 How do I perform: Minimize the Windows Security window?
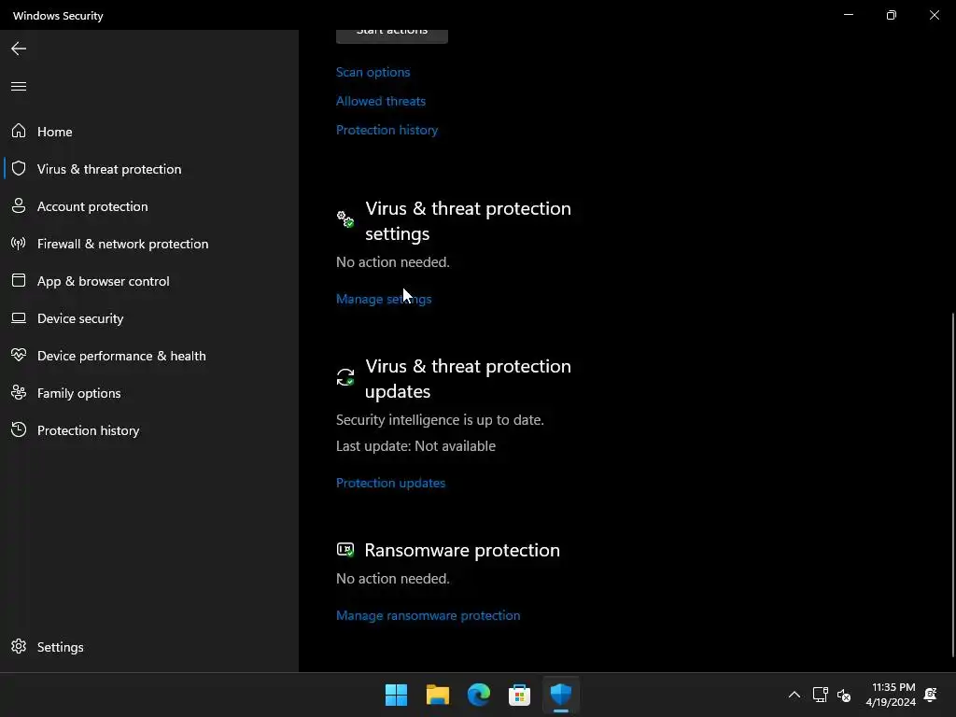click(849, 15)
